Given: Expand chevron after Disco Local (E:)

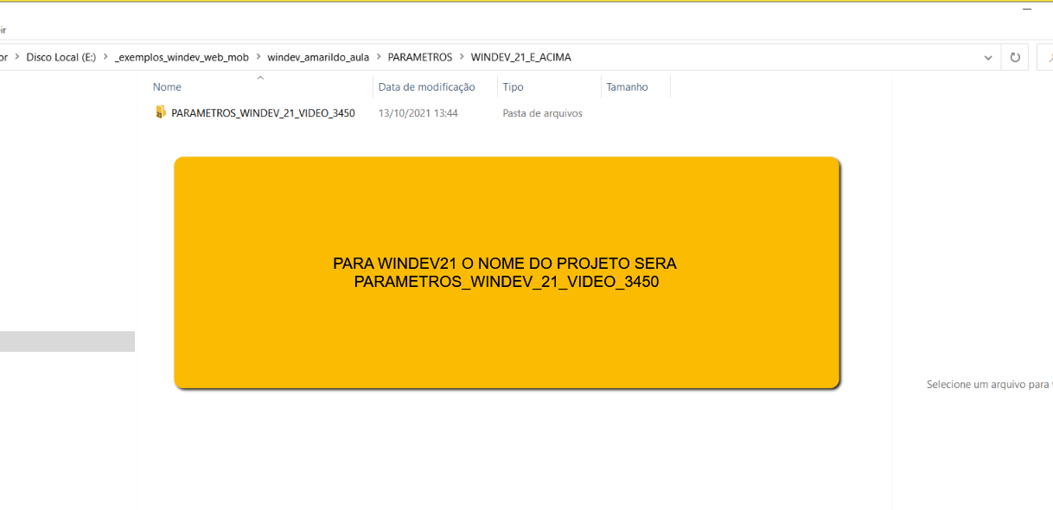Looking at the screenshot, I should tap(105, 57).
